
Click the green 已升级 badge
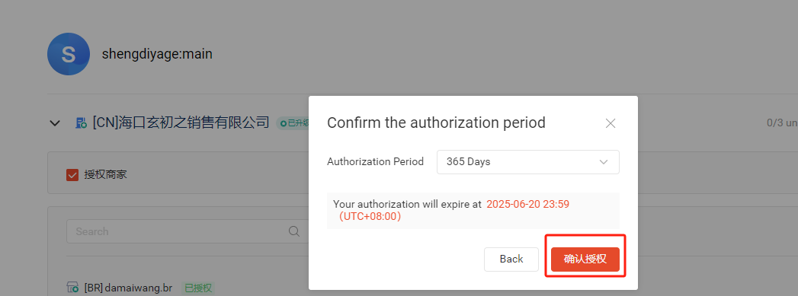(x=293, y=123)
